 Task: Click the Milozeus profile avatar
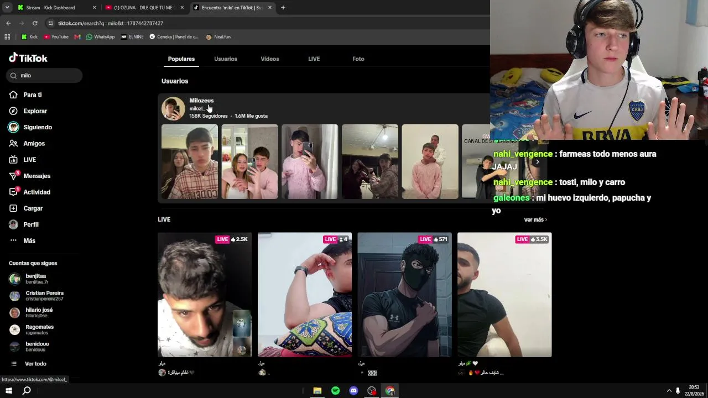tap(173, 108)
